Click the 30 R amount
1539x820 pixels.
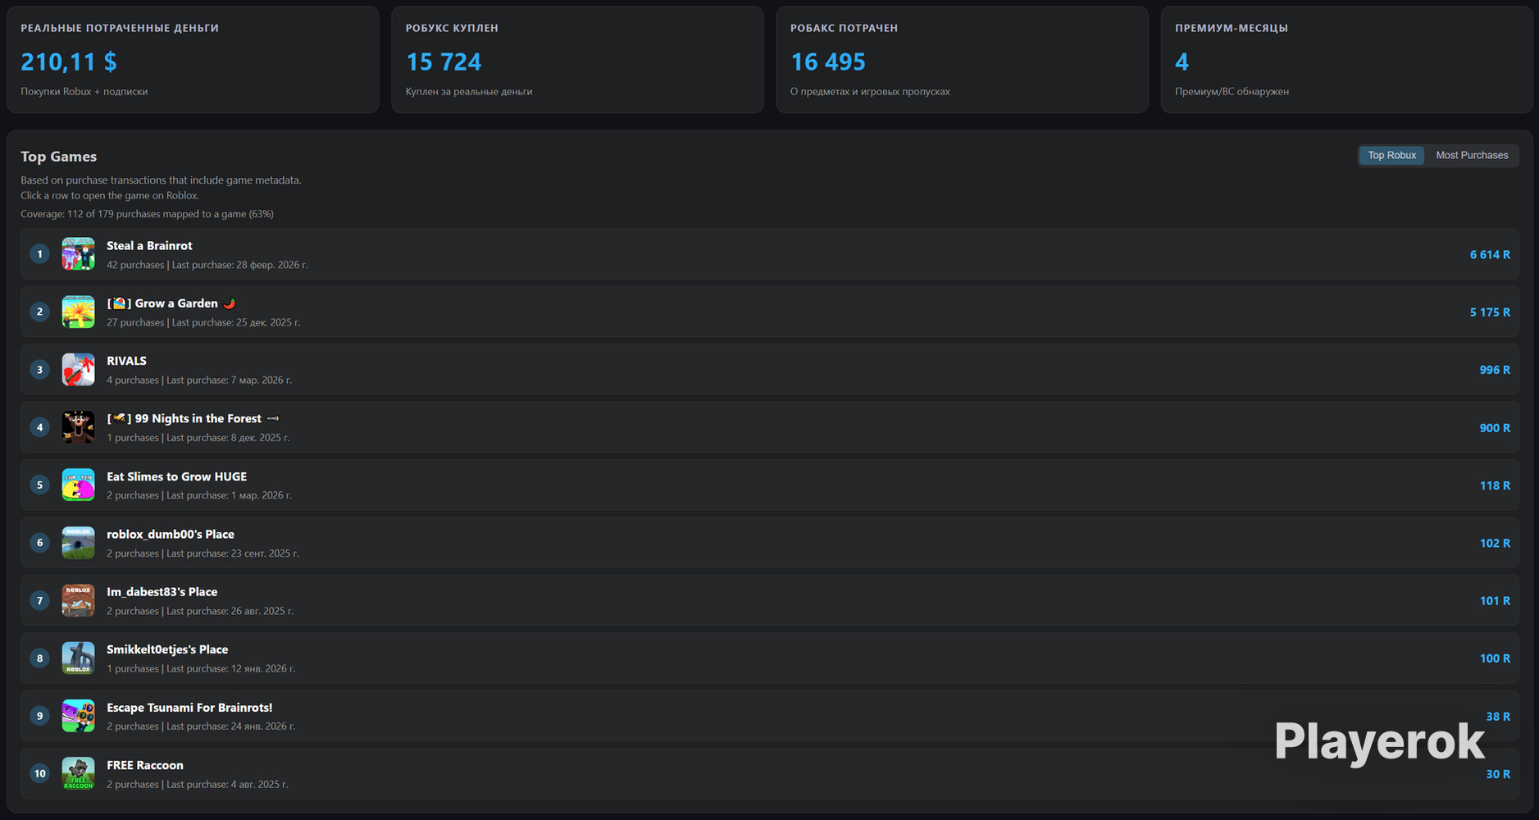tap(1498, 774)
